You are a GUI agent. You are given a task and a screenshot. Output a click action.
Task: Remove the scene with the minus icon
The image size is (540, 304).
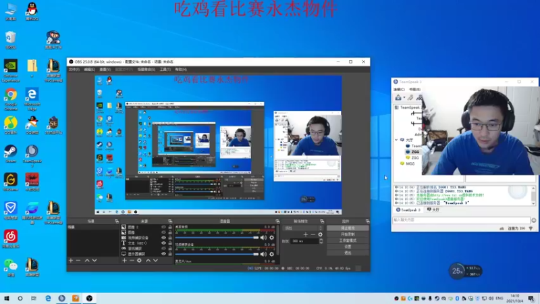coord(78,261)
